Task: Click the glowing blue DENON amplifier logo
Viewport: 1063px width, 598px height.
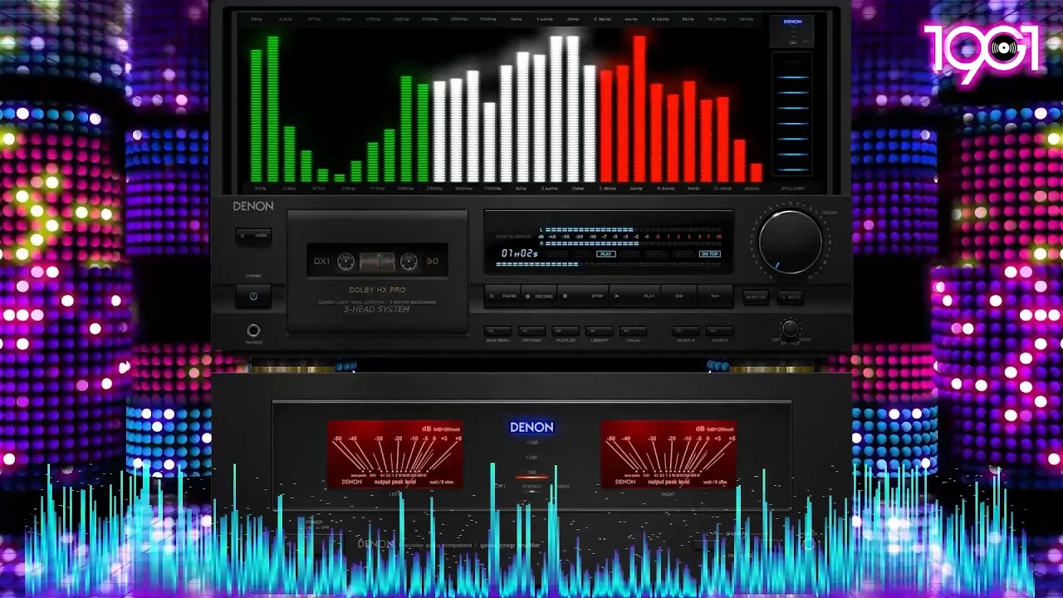Action: point(531,427)
